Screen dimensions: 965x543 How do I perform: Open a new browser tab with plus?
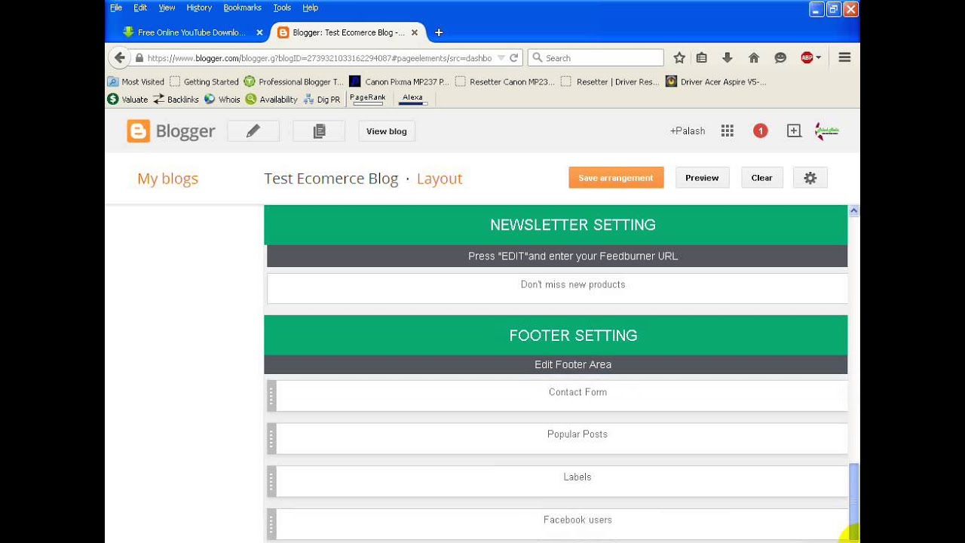pos(439,32)
